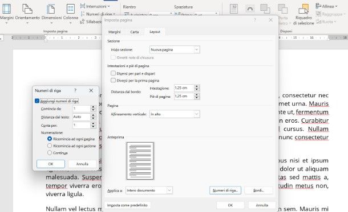Click help icon in Numeri di riga dialog
Viewport: 348px width, 212px height.
75,90
